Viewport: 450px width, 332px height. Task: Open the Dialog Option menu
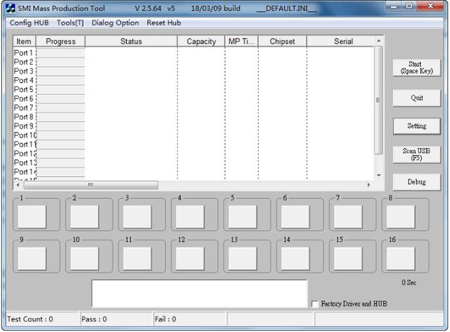point(115,22)
